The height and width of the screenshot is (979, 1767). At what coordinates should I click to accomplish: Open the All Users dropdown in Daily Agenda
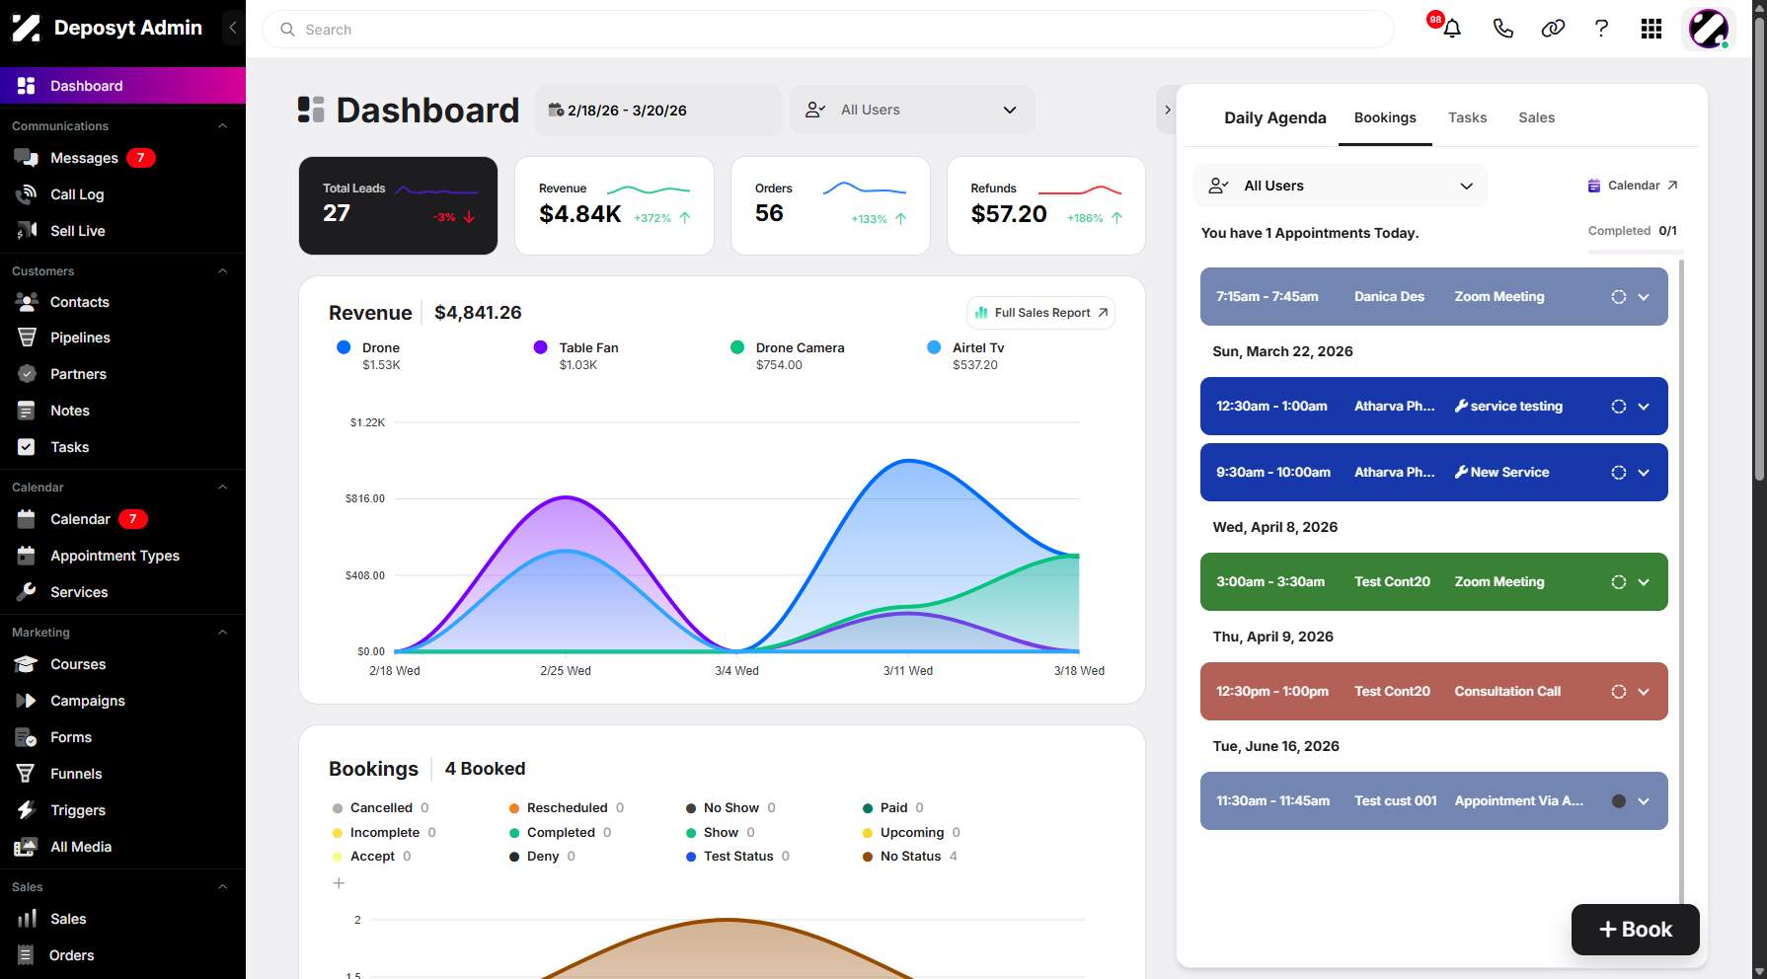(x=1341, y=186)
